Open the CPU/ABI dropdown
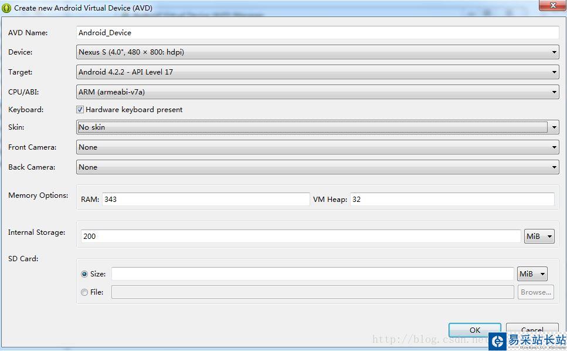 click(317, 92)
